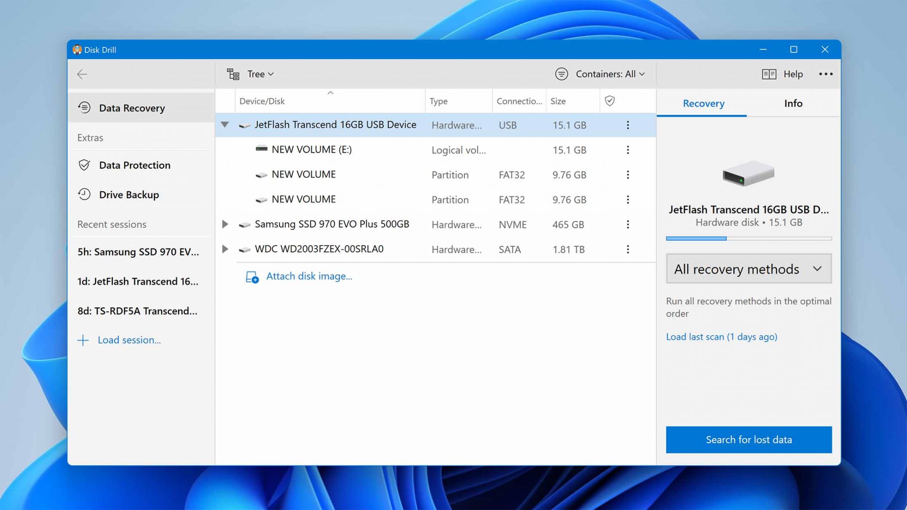
Task: Click the Recent sessions label
Action: coord(112,224)
